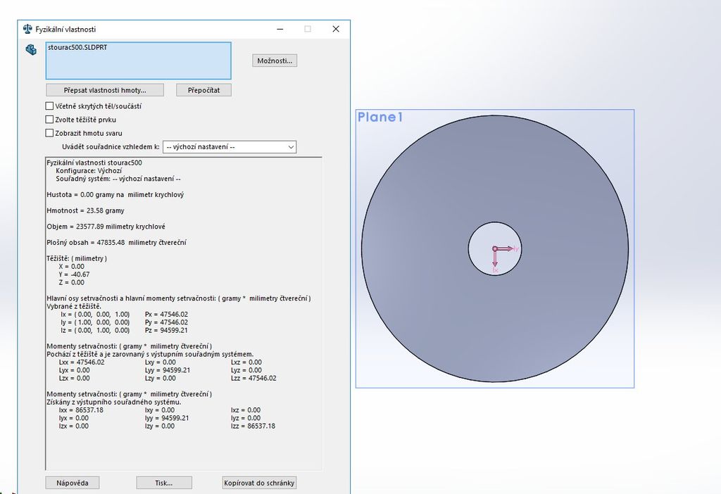Click Přepsat vlastnosti hmoty... button
Screen dimensions: 721x494
105,90
